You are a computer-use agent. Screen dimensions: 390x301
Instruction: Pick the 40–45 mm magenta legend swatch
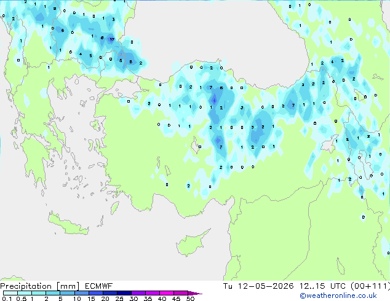point(167,293)
